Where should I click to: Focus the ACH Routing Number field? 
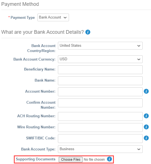point(100,116)
